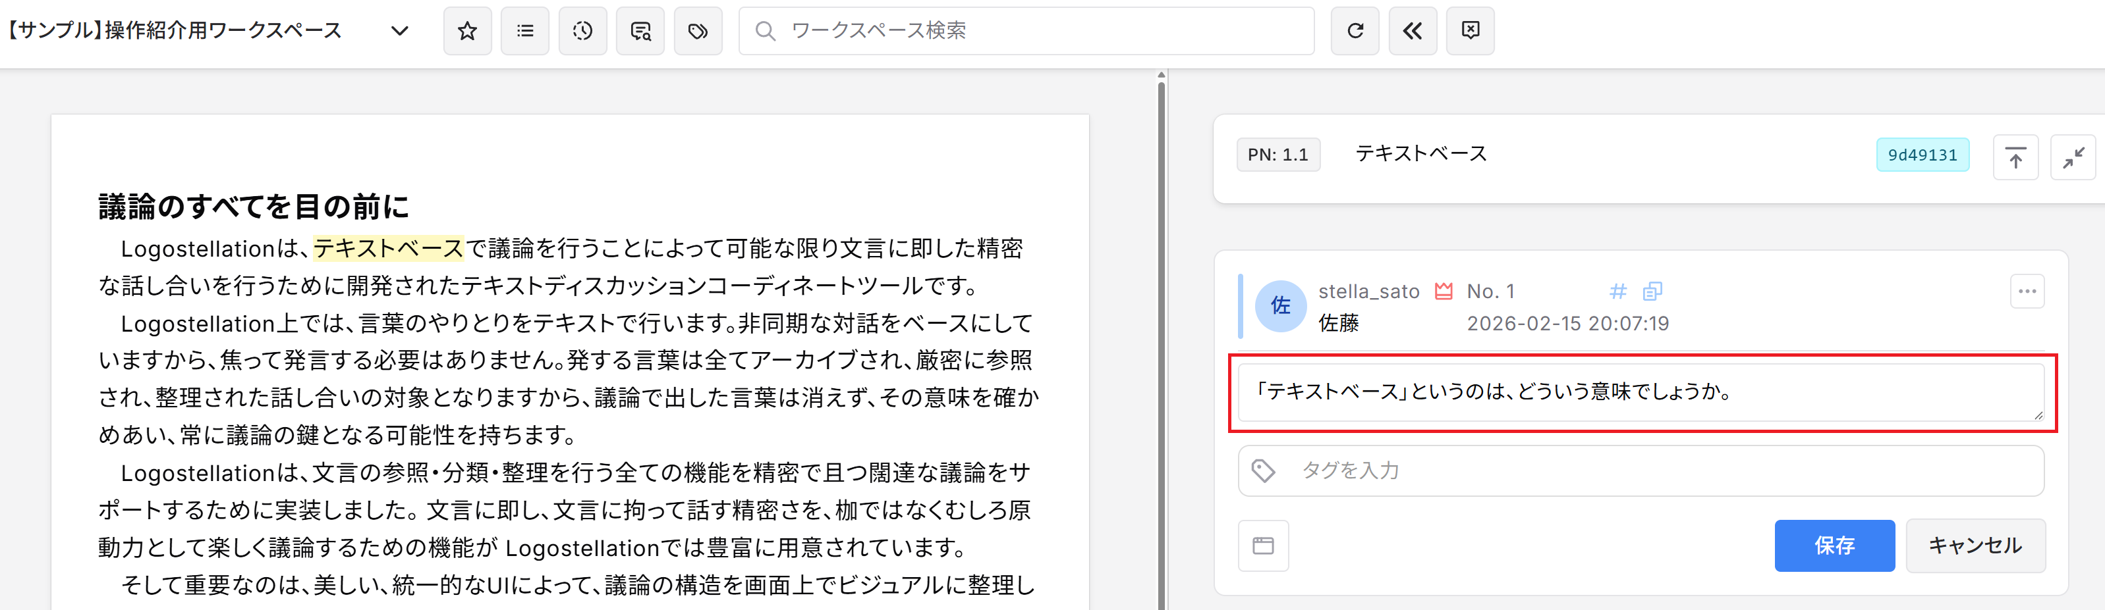This screenshot has height=610, width=2105.
Task: Click the move-to-top arrow icon
Action: point(2016,158)
